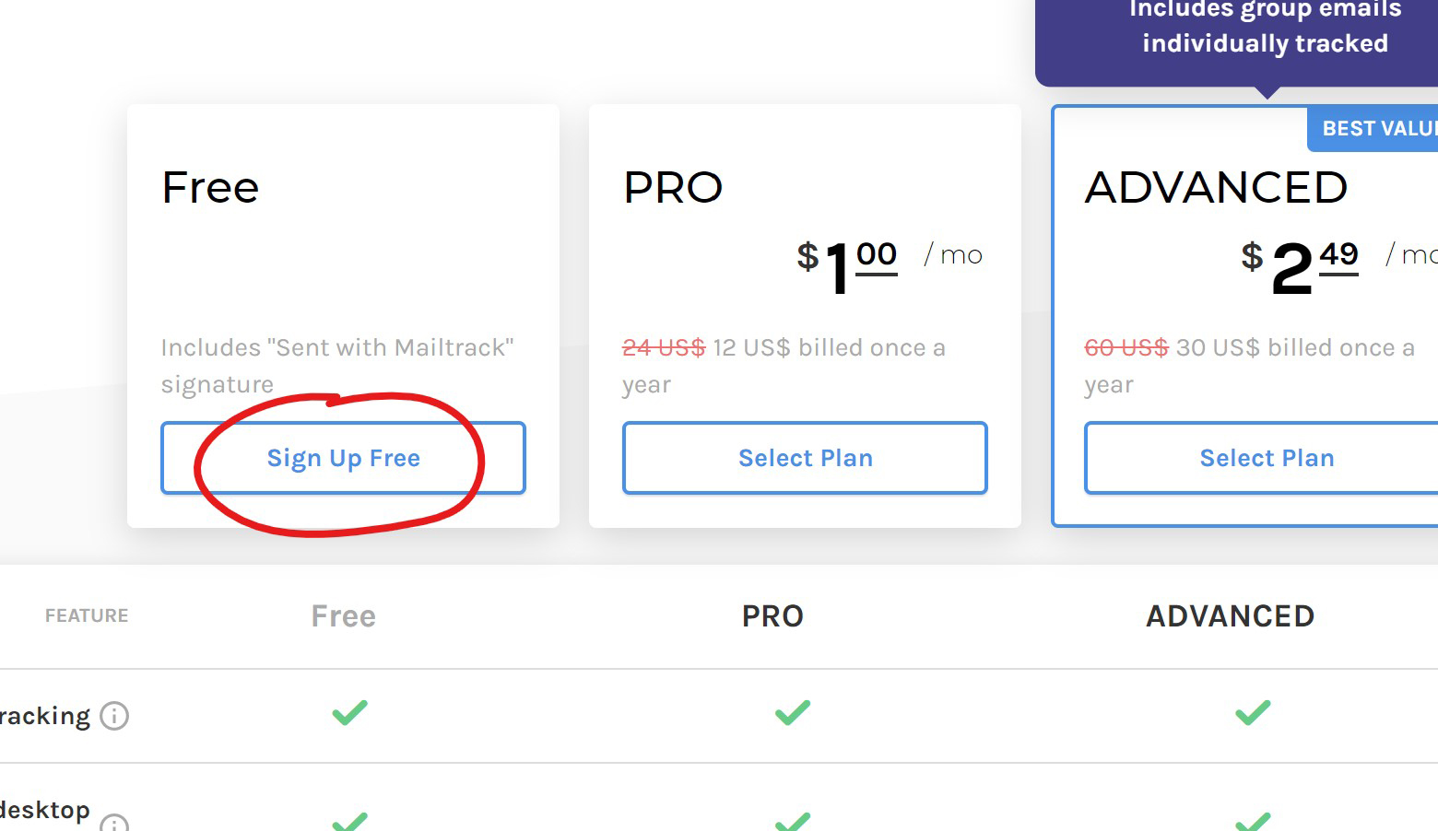The image size is (1438, 831).
Task: Click ADVANCED column tracking checkmark
Action: pos(1253,712)
